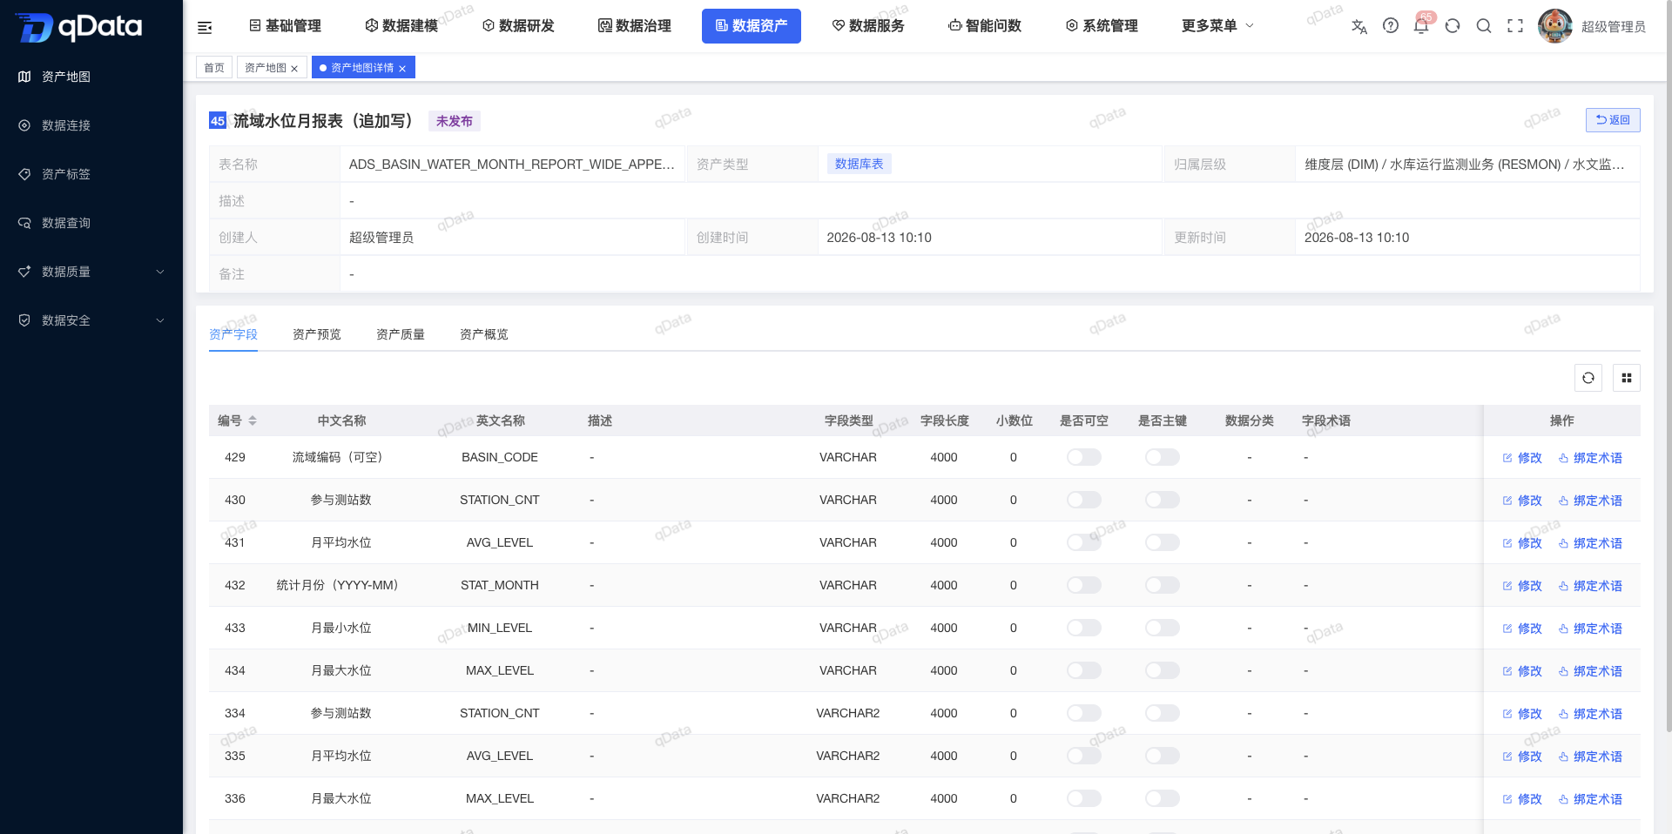
Task: Select the 资产字段 tab
Action: pyautogui.click(x=233, y=334)
